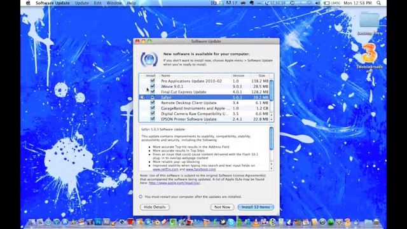The width and height of the screenshot is (407, 229).
Task: Open Finder from the Dock
Action: (x=32, y=222)
